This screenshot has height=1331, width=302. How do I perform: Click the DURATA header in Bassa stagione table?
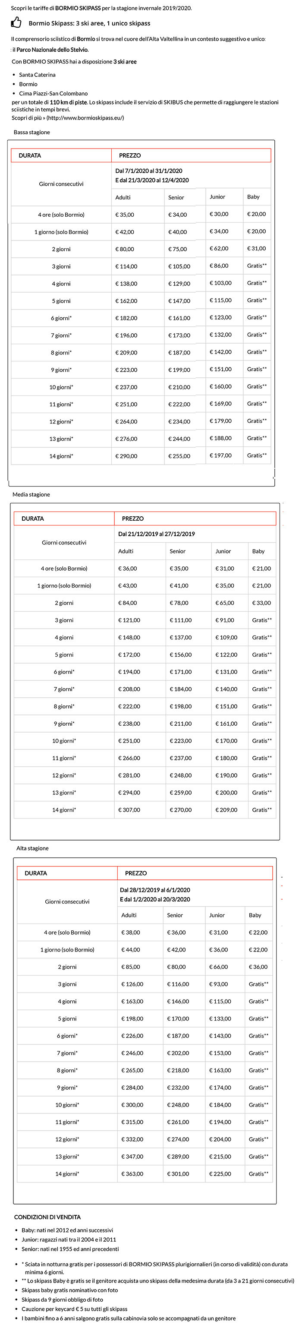coord(30,155)
